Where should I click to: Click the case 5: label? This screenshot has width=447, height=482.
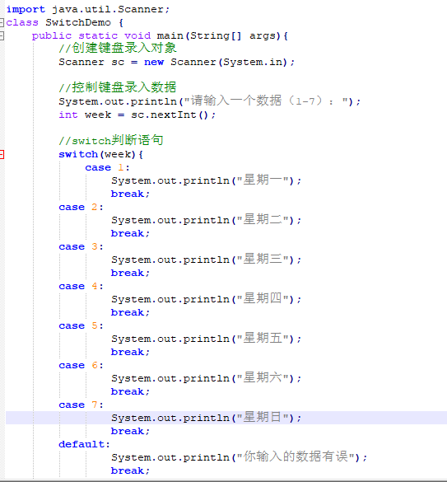(81, 325)
